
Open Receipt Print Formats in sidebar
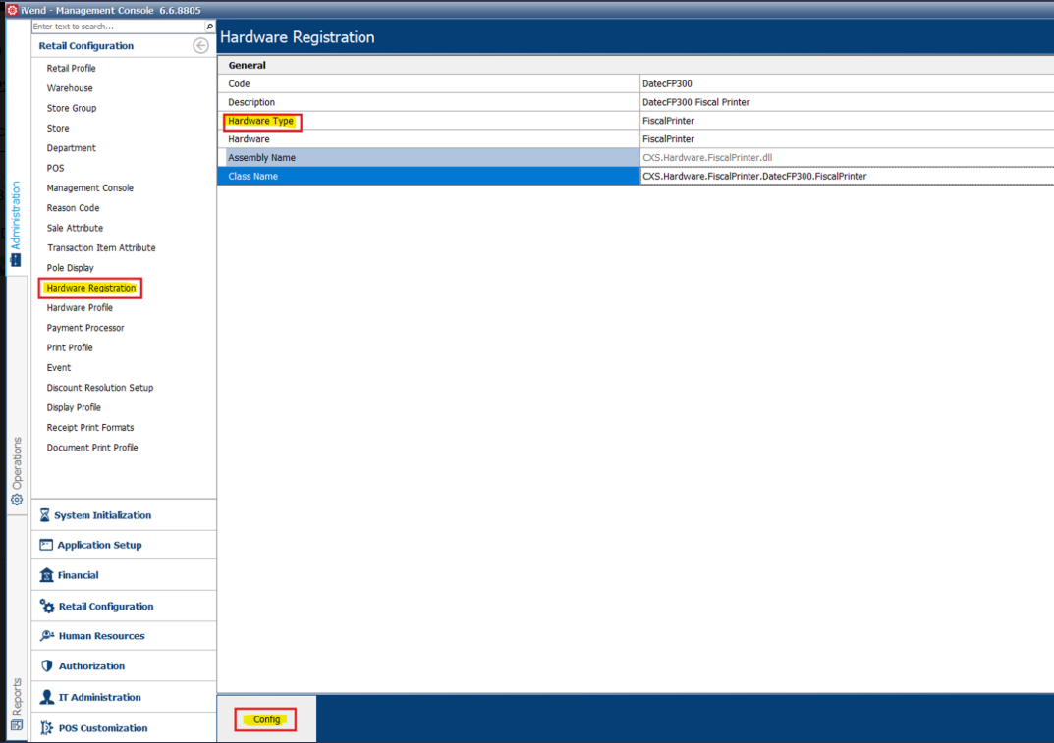tap(90, 428)
